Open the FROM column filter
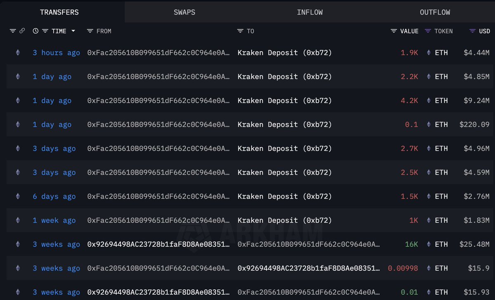Image resolution: width=495 pixels, height=300 pixels. [90, 31]
